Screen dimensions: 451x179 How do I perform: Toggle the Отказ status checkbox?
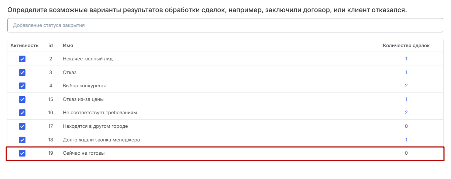point(22,73)
